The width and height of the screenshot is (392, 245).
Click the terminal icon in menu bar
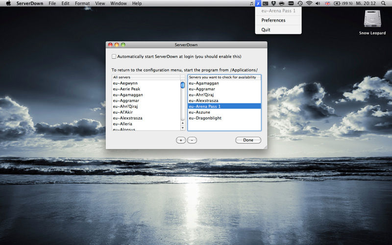(266, 3)
